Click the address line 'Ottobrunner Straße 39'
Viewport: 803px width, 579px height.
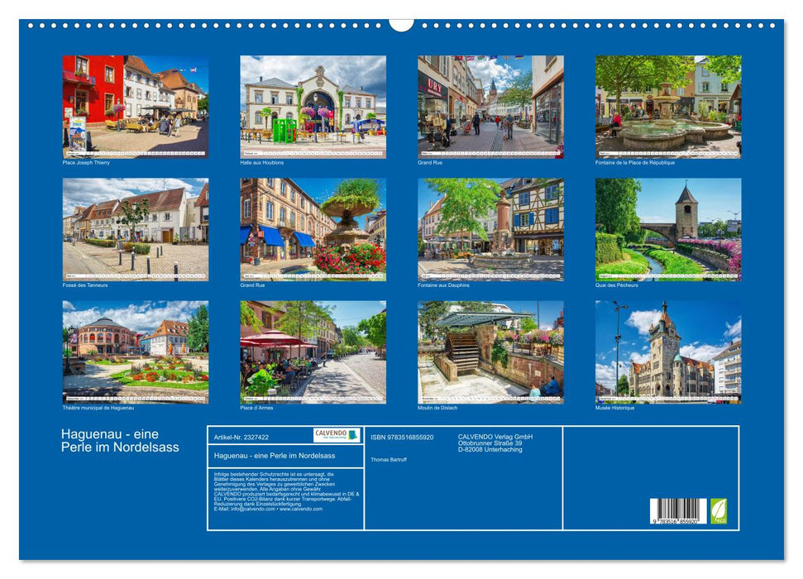point(490,443)
